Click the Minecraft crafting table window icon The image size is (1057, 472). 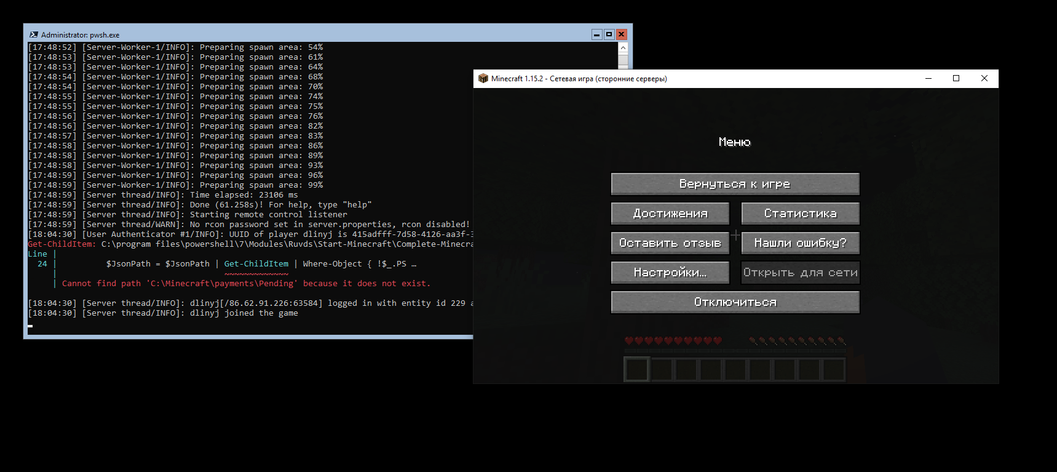click(483, 78)
